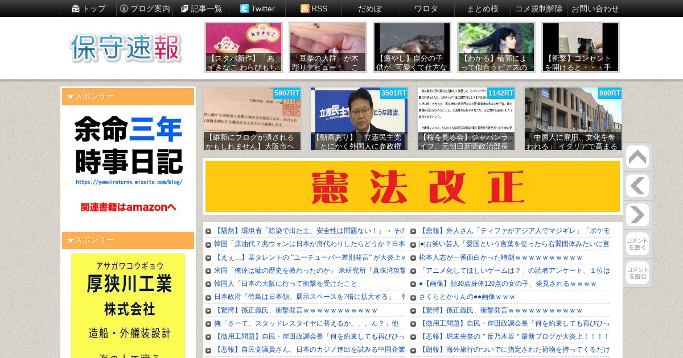Image resolution: width=683 pixels, height=358 pixels.
Task: Open the 記事一覧 article list menu
Action: [201, 9]
